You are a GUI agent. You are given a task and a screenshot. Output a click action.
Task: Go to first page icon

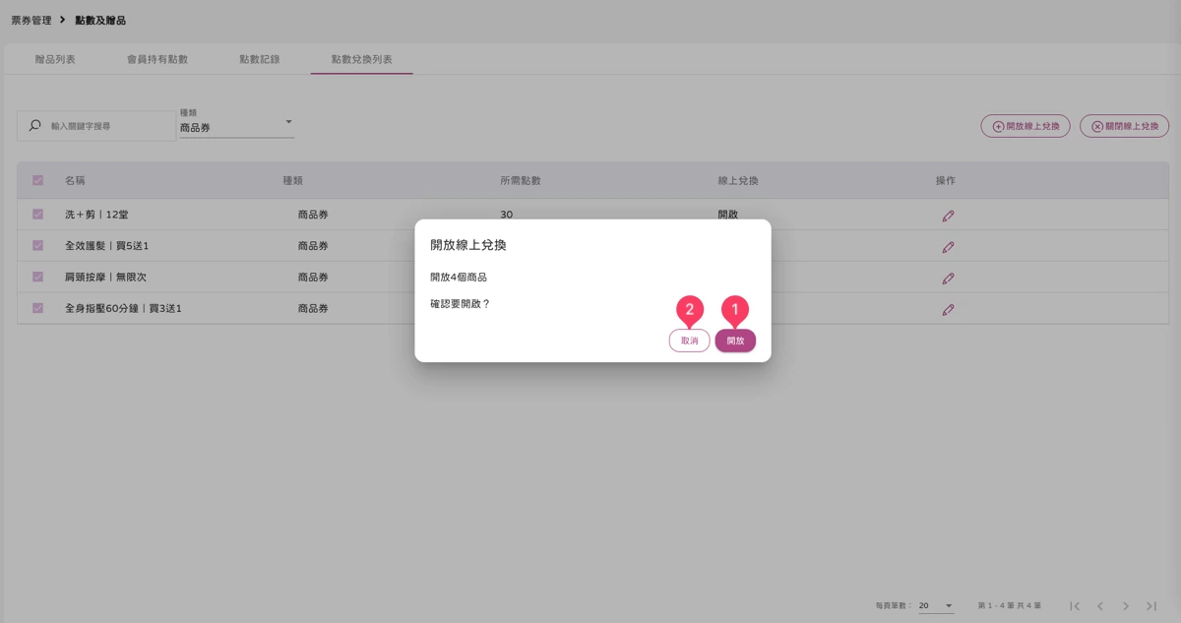(x=1076, y=605)
